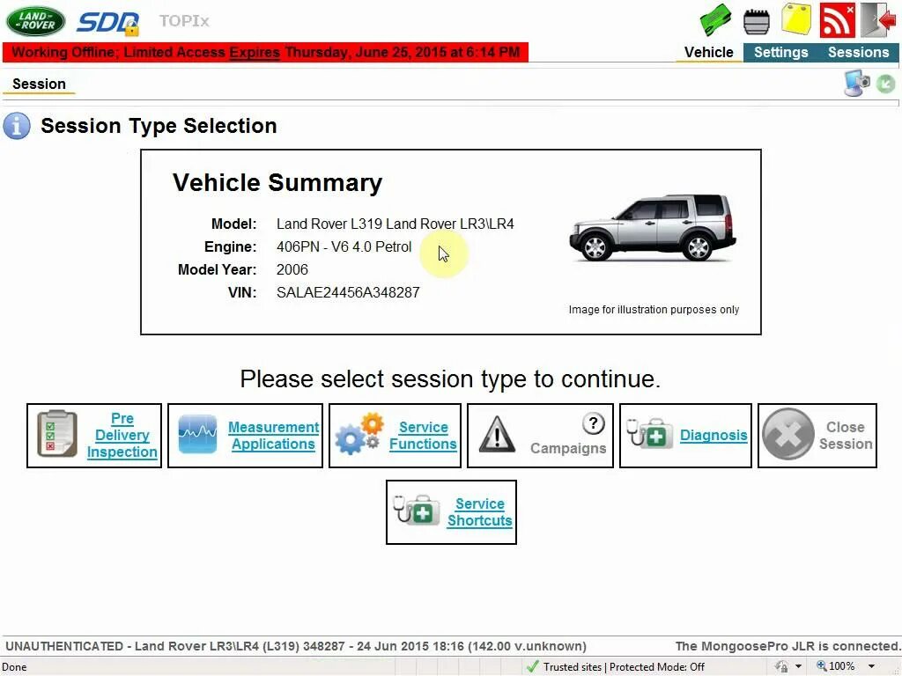Click the red RSS feed icon
Viewport: 902px width, 676px height.
[837, 19]
